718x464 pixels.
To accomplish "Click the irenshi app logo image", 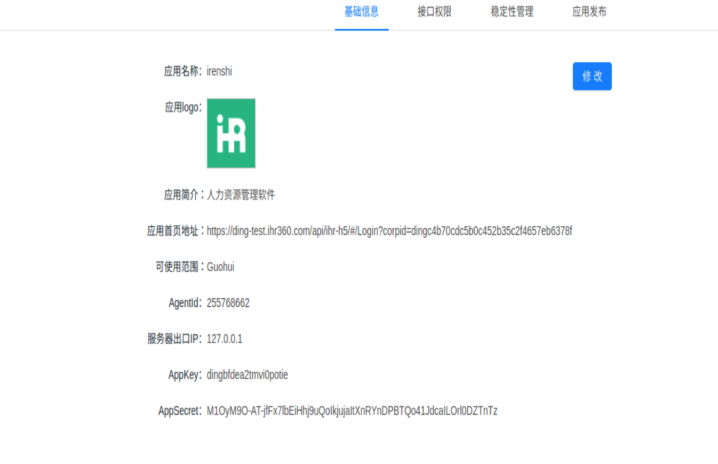I will pyautogui.click(x=231, y=133).
